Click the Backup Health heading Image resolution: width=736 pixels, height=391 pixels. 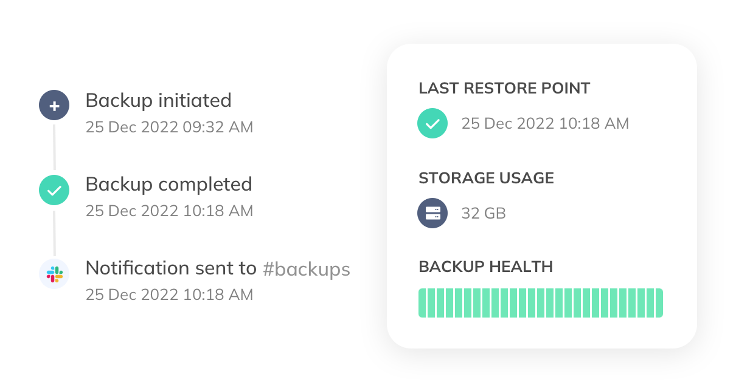485,267
